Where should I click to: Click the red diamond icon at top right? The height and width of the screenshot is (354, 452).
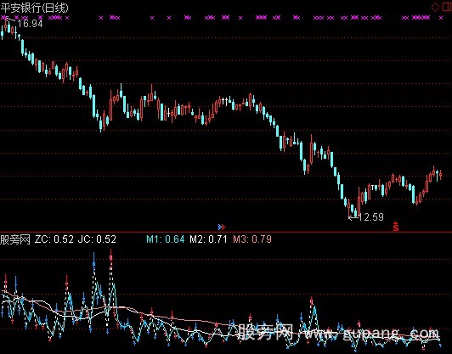[x=435, y=7]
